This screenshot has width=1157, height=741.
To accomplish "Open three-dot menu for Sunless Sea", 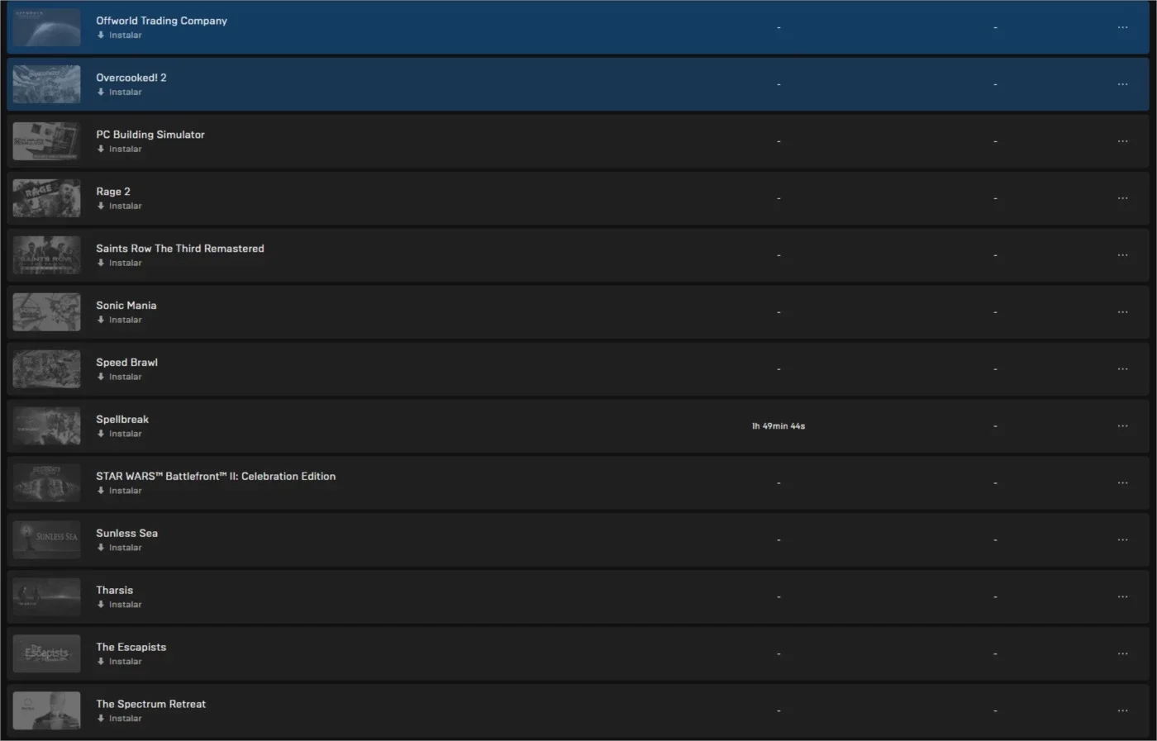I will coord(1122,540).
